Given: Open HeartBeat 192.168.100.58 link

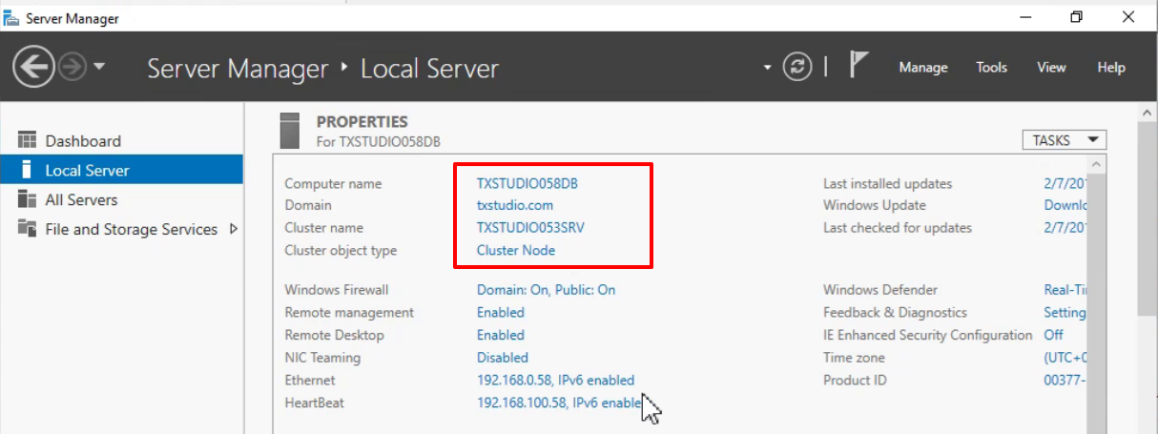Looking at the screenshot, I should [559, 403].
